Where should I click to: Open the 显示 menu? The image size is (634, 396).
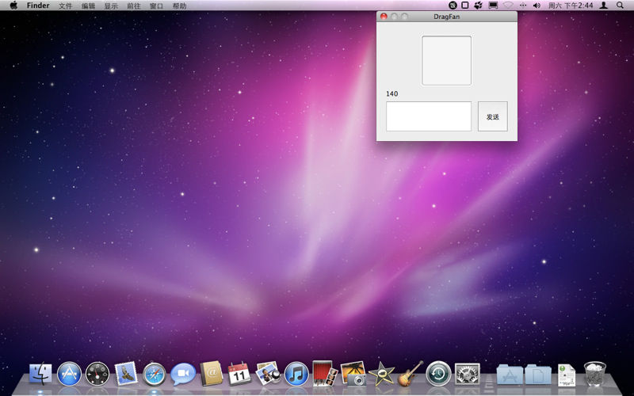pyautogui.click(x=111, y=6)
